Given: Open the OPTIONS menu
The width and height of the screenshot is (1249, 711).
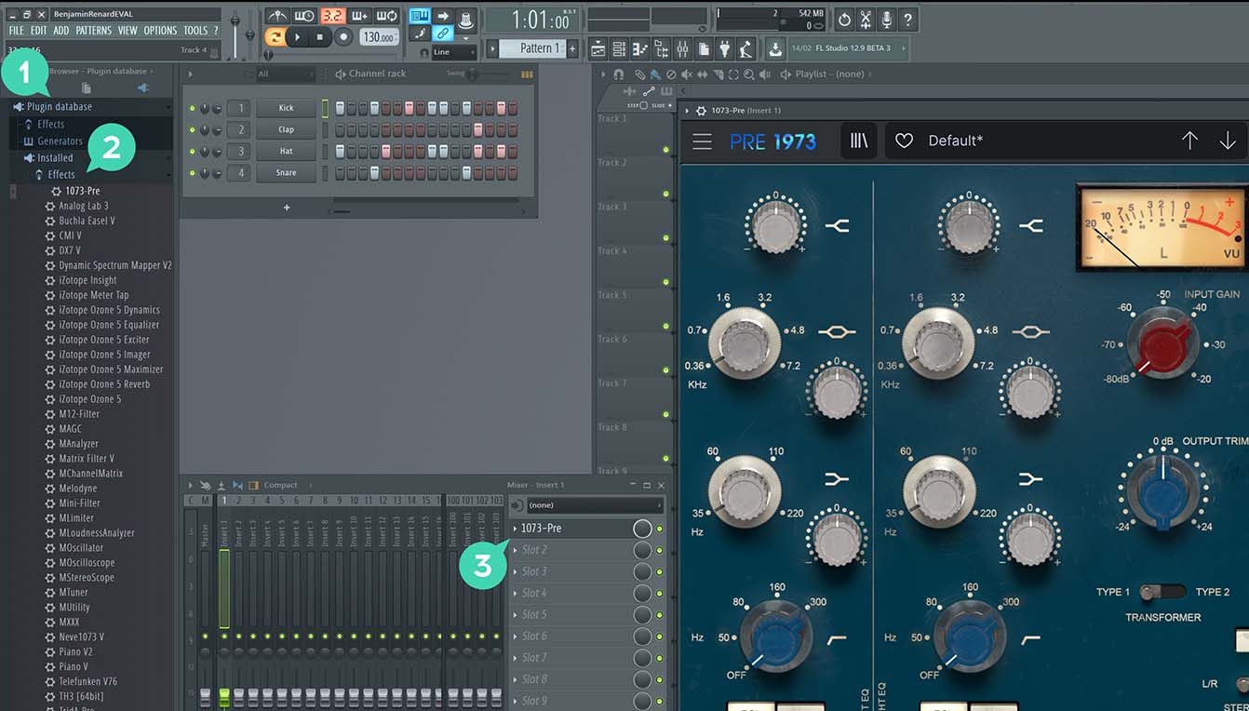Looking at the screenshot, I should [x=160, y=31].
